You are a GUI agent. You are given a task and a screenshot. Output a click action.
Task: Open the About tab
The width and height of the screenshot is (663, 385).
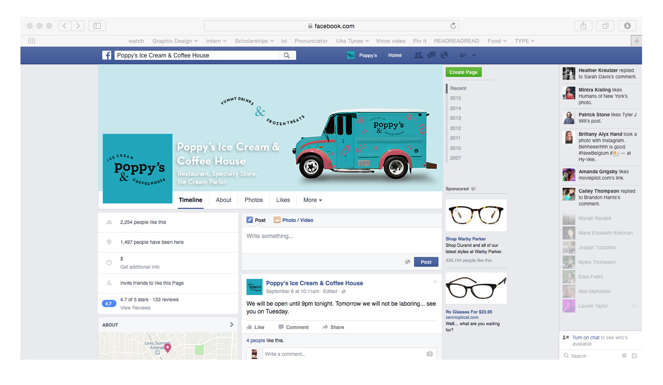[224, 200]
